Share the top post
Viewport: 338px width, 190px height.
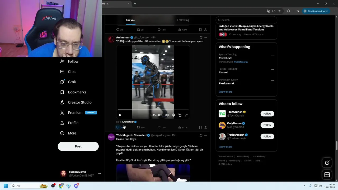click(206, 30)
